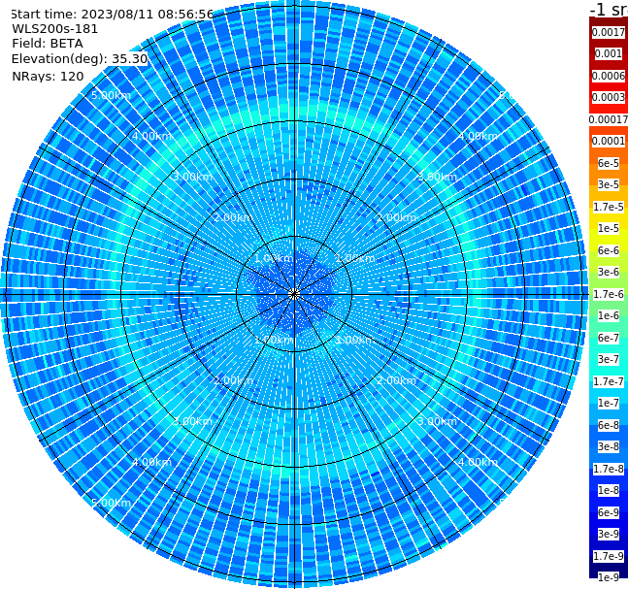
Task: Click the 'Field: BETA' label
Action: pyautogui.click(x=48, y=44)
